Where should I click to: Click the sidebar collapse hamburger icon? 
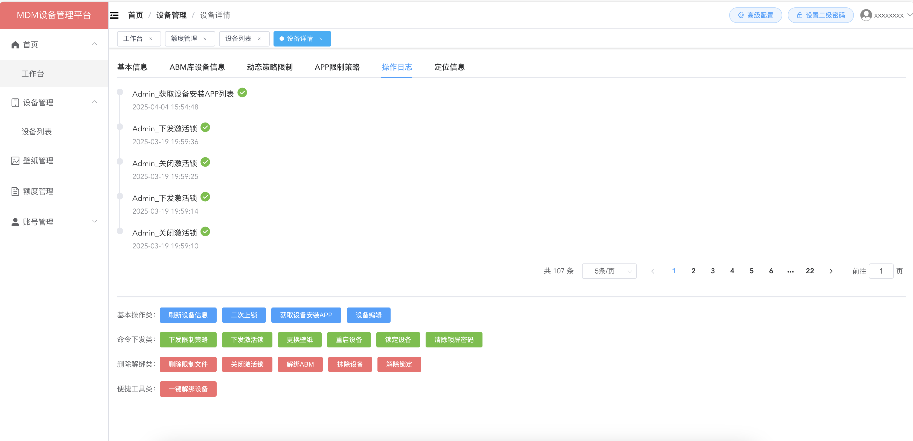[x=114, y=15]
